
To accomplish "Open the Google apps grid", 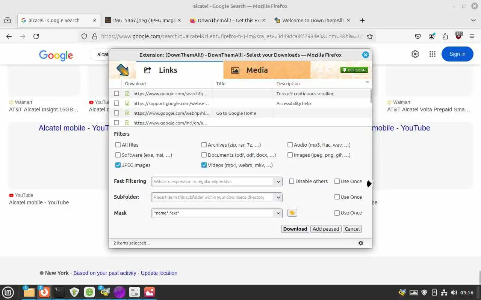I will point(432,54).
